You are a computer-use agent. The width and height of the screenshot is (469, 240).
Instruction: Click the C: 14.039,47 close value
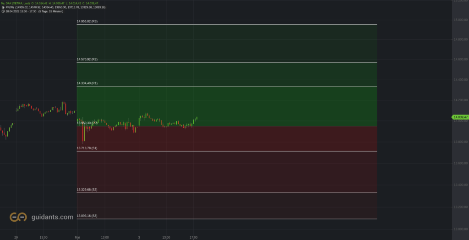90,3
